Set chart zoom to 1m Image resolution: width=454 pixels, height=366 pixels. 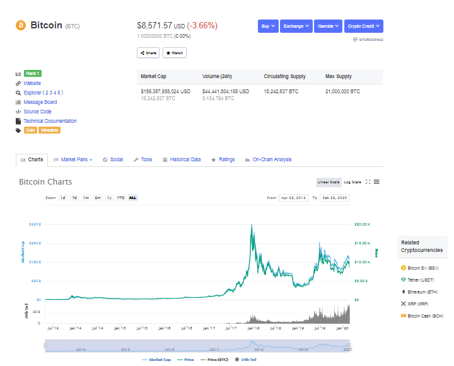(86, 198)
